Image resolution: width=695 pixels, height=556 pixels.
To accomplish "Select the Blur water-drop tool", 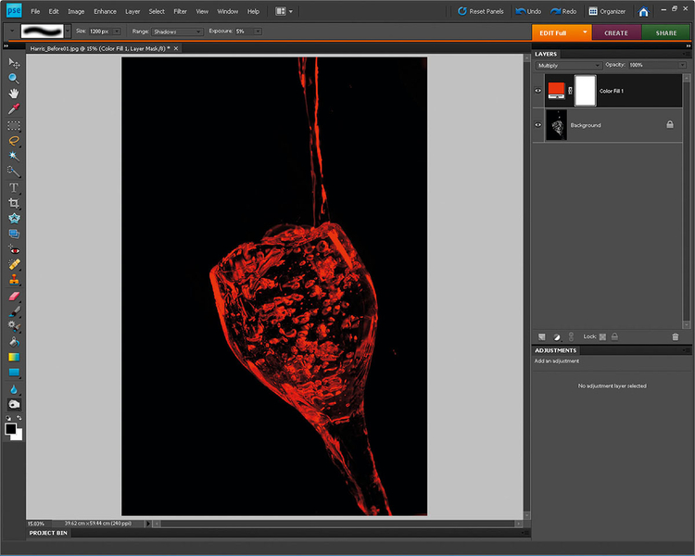I will click(x=14, y=389).
